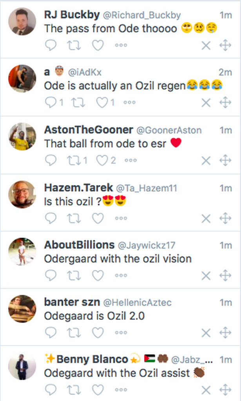Dismiss the tweet by Hazem.Tarek
The image size is (241, 401).
click(206, 218)
